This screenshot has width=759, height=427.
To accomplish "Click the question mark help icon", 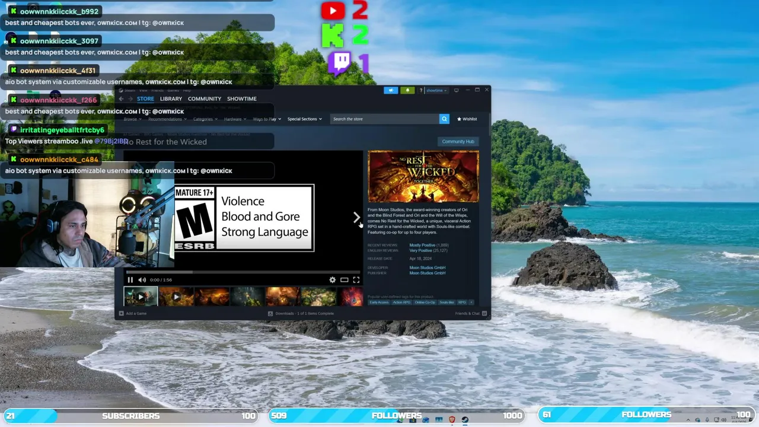I will [421, 90].
